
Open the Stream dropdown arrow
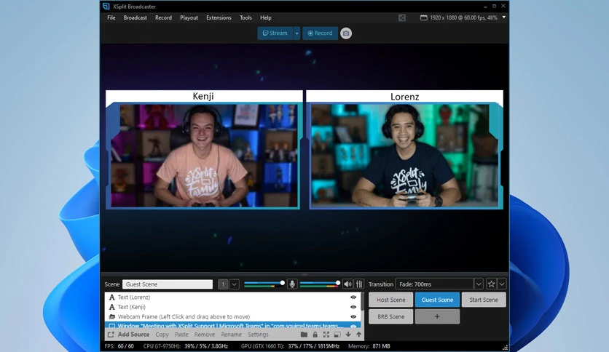pos(296,33)
